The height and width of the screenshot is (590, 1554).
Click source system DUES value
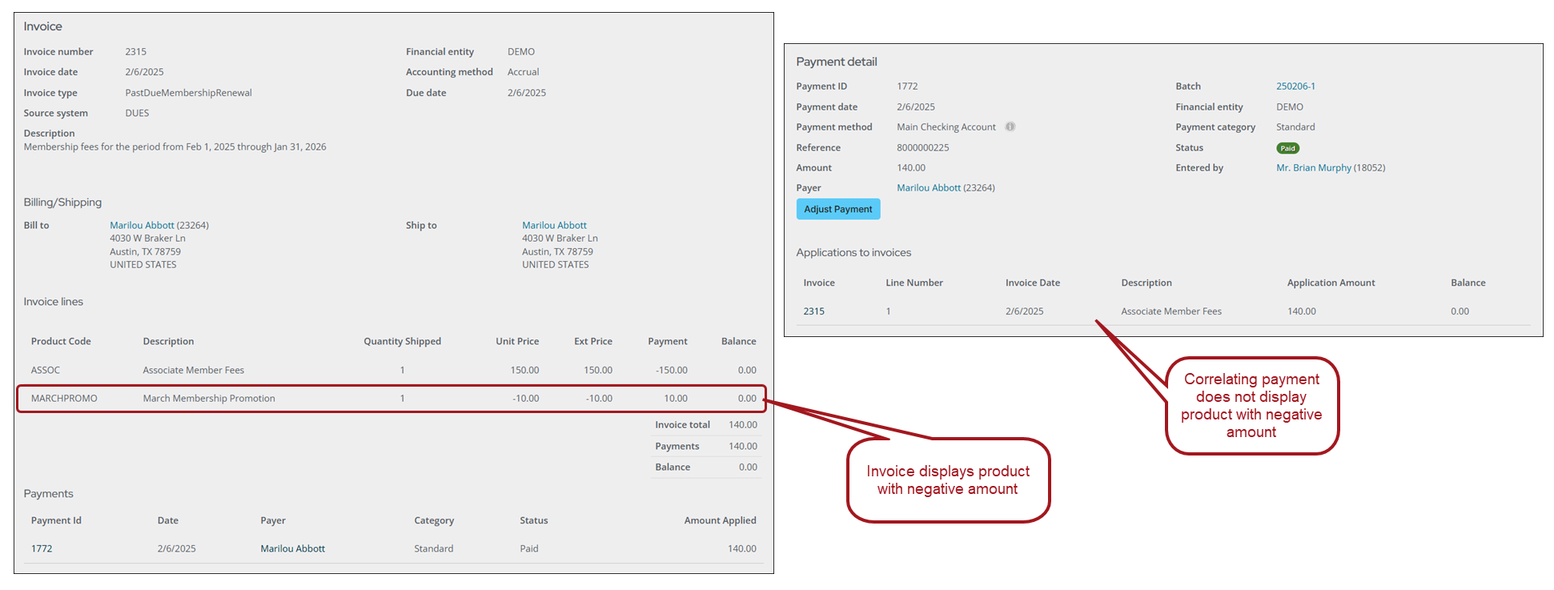tap(137, 113)
